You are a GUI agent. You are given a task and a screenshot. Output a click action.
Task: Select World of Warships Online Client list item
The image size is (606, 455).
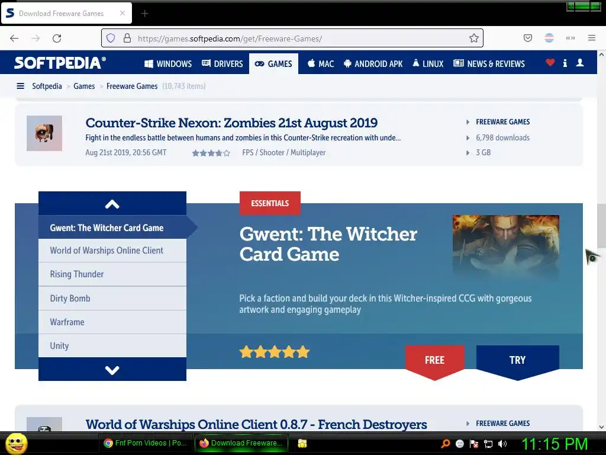[112, 251]
